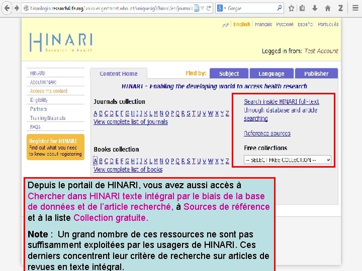Open the Firefox hamburger menu
This screenshot has height=271, width=362.
[x=355, y=9]
